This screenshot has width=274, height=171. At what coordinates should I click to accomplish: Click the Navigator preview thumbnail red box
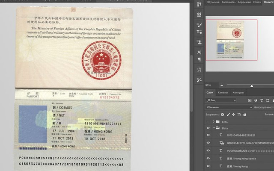[x=231, y=40]
